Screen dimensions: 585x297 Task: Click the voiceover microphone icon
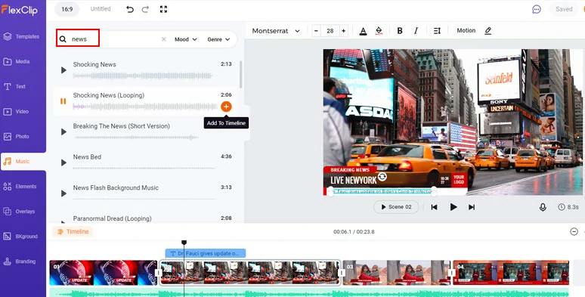(x=543, y=207)
